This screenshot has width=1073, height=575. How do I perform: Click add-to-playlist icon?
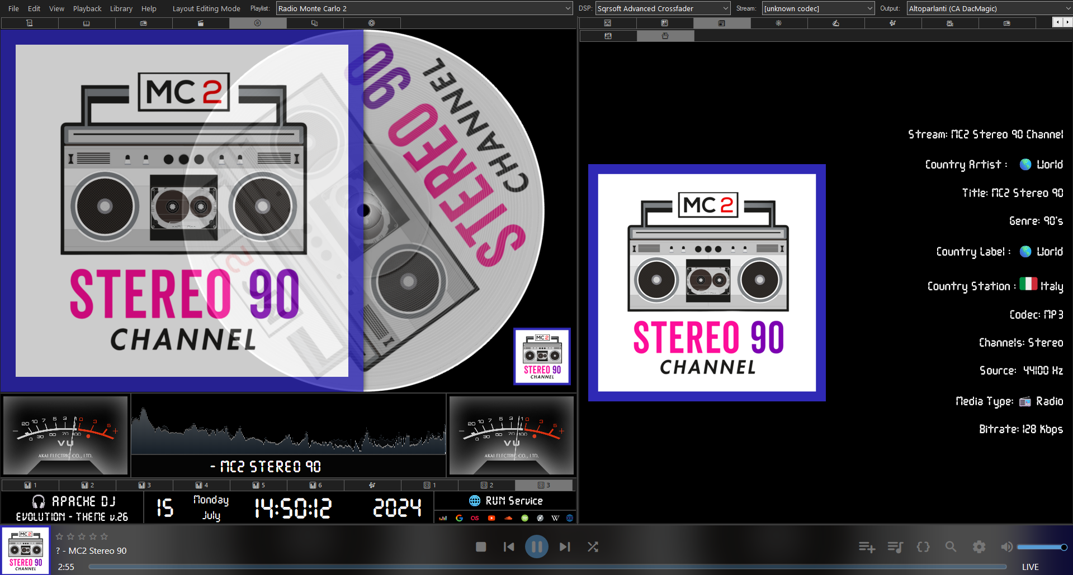point(867,547)
